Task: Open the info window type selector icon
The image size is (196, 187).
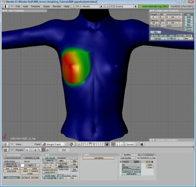Action: pyautogui.click(x=6, y=6)
